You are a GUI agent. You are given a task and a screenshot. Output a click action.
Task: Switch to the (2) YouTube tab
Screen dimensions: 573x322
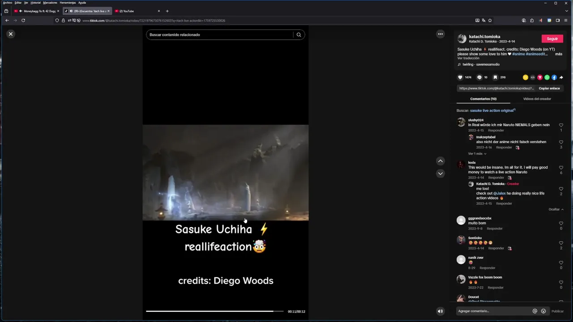pos(137,11)
